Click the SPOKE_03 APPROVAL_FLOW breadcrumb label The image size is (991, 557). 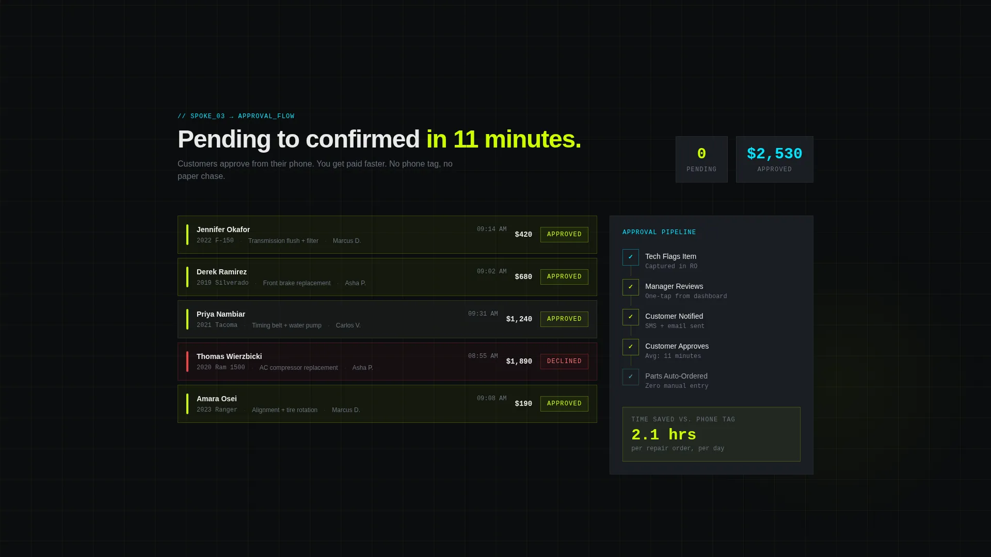point(236,117)
